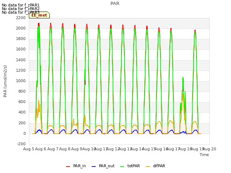
Task: Click the Aug 20 x-axis label
Action: coord(209,149)
